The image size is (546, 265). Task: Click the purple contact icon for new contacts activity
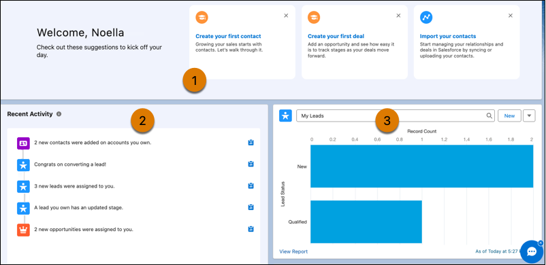click(x=23, y=143)
